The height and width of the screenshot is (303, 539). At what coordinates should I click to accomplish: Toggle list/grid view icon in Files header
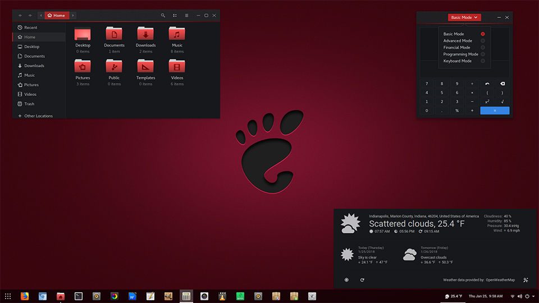175,16
